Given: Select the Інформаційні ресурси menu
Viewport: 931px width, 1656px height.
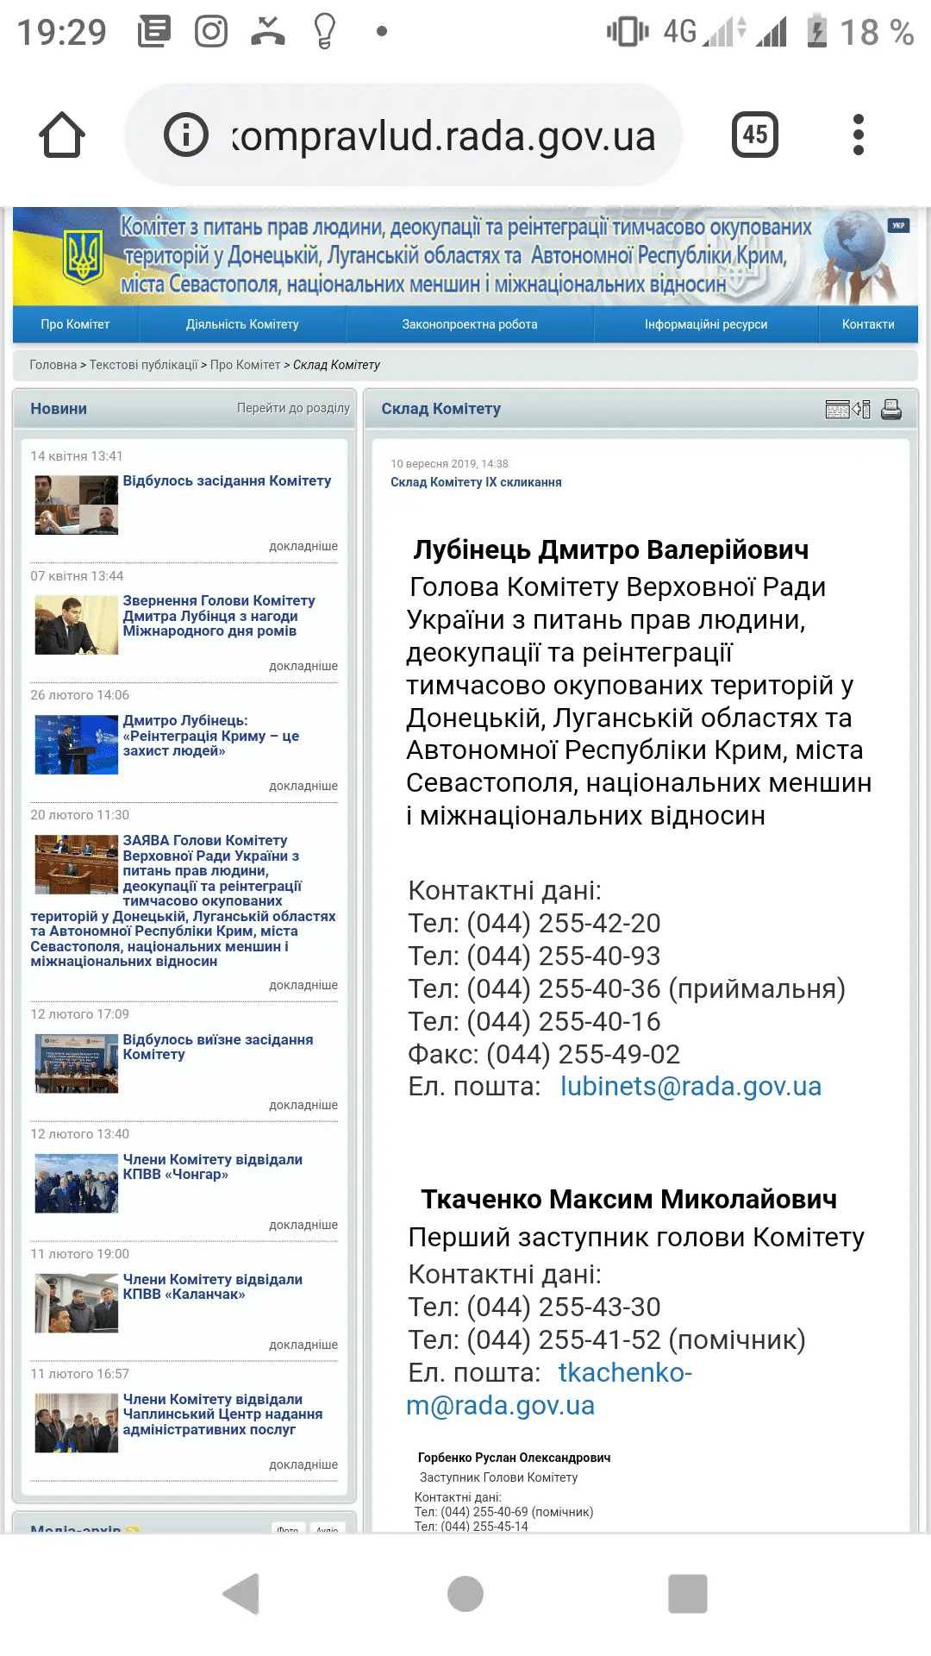Looking at the screenshot, I should pyautogui.click(x=705, y=324).
